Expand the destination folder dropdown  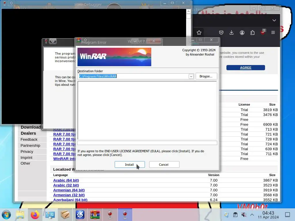(191, 77)
